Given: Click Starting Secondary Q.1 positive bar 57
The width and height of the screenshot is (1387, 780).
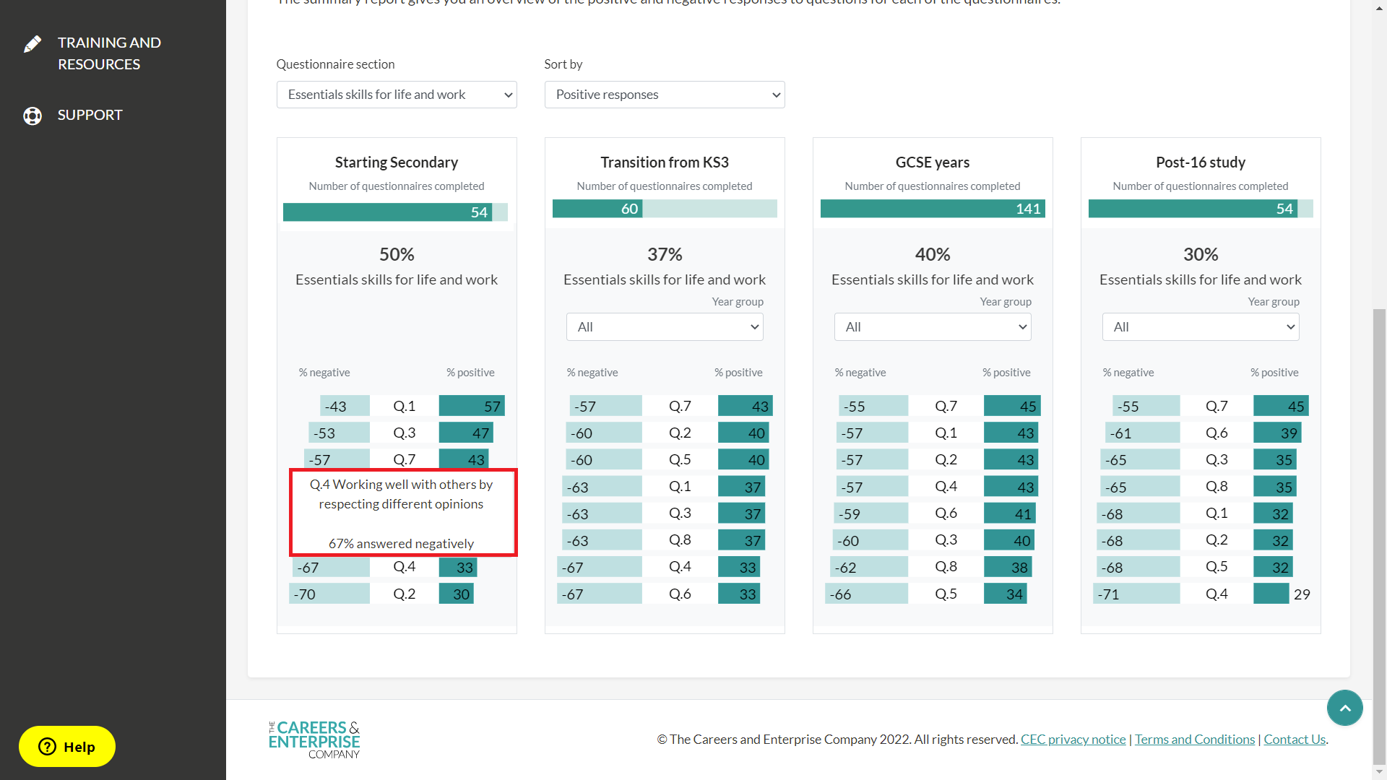Looking at the screenshot, I should click(472, 406).
